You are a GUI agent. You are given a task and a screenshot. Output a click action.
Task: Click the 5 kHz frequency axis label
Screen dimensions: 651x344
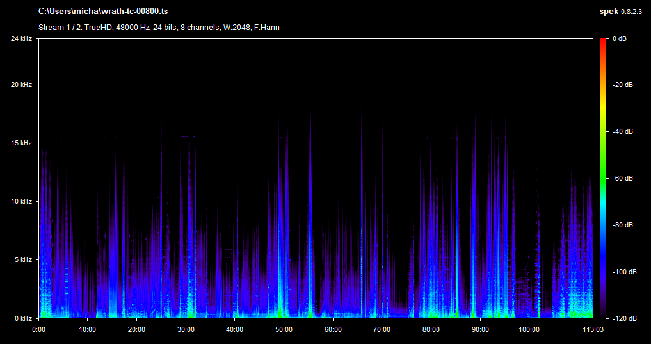(x=23, y=260)
